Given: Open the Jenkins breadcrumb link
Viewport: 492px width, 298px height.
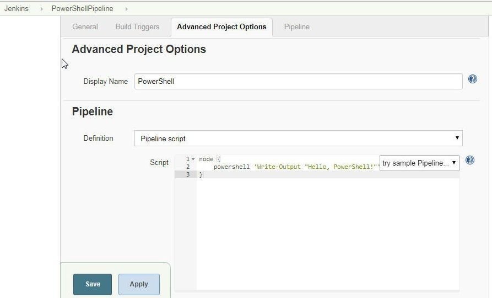Looking at the screenshot, I should pos(17,8).
